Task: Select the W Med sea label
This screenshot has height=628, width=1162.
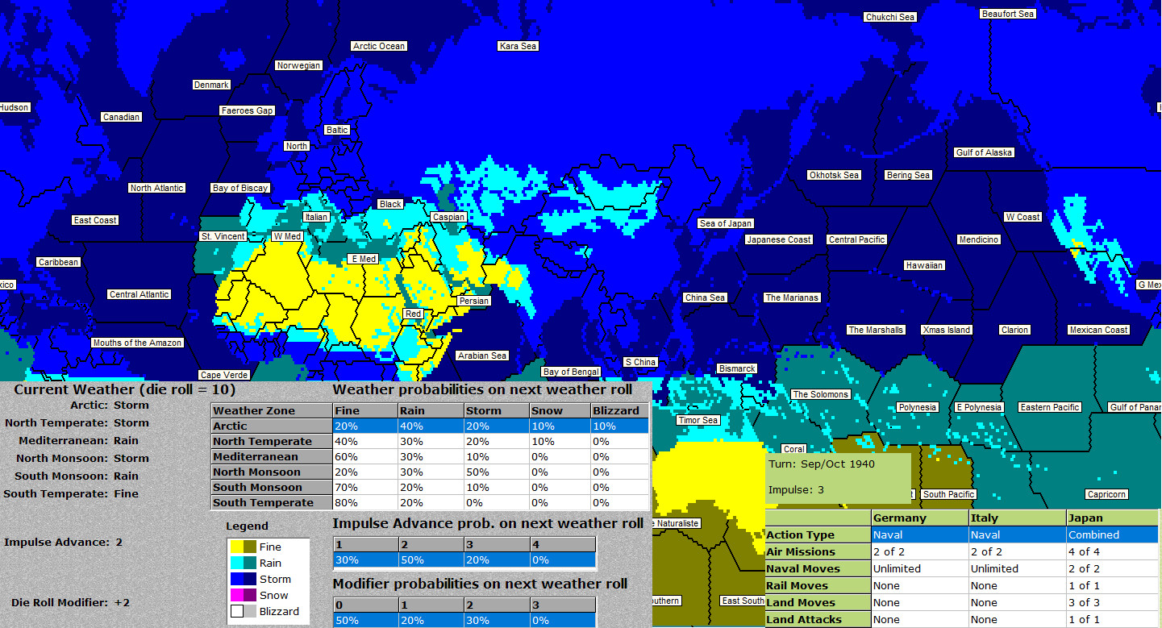Action: (x=287, y=236)
